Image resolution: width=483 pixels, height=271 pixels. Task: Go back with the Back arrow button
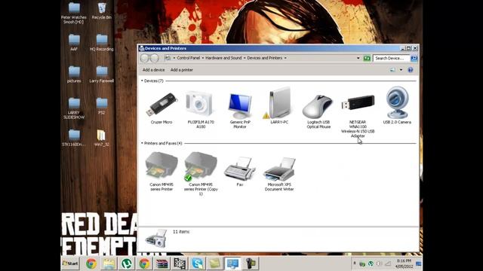click(144, 58)
